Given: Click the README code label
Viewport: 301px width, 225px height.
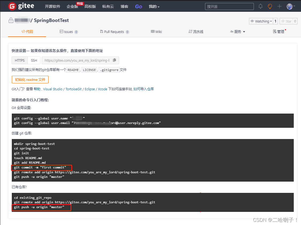Looking at the screenshot, I should (x=73, y=70).
